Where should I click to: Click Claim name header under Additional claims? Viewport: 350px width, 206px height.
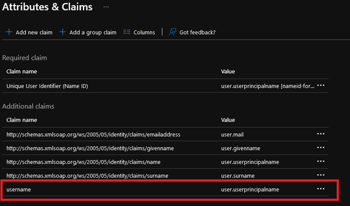(22, 120)
